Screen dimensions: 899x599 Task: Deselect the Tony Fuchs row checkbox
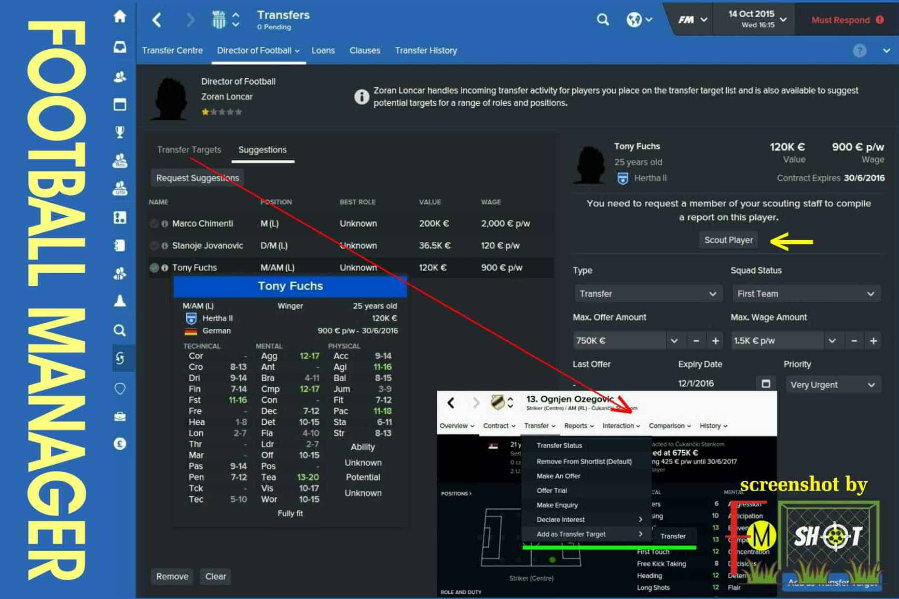(154, 268)
